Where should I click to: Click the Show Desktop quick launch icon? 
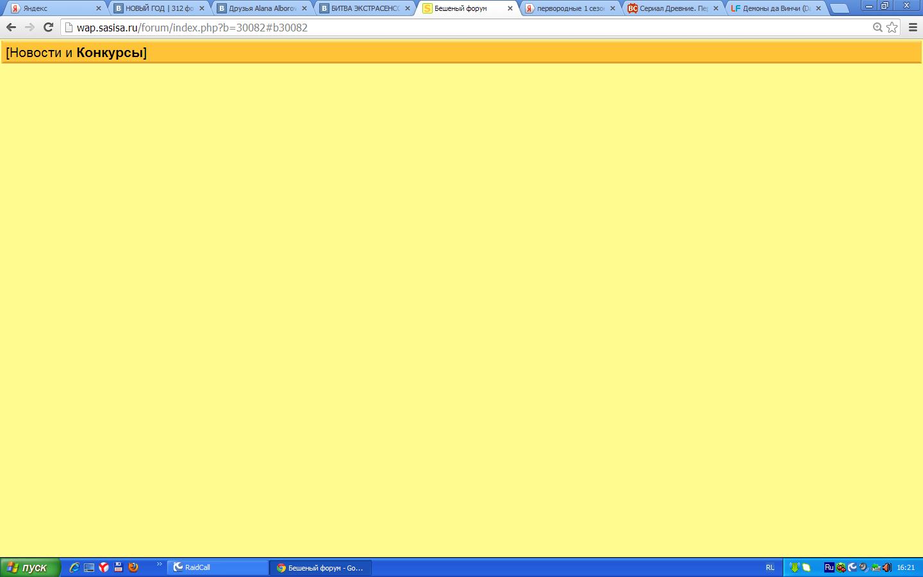click(89, 567)
